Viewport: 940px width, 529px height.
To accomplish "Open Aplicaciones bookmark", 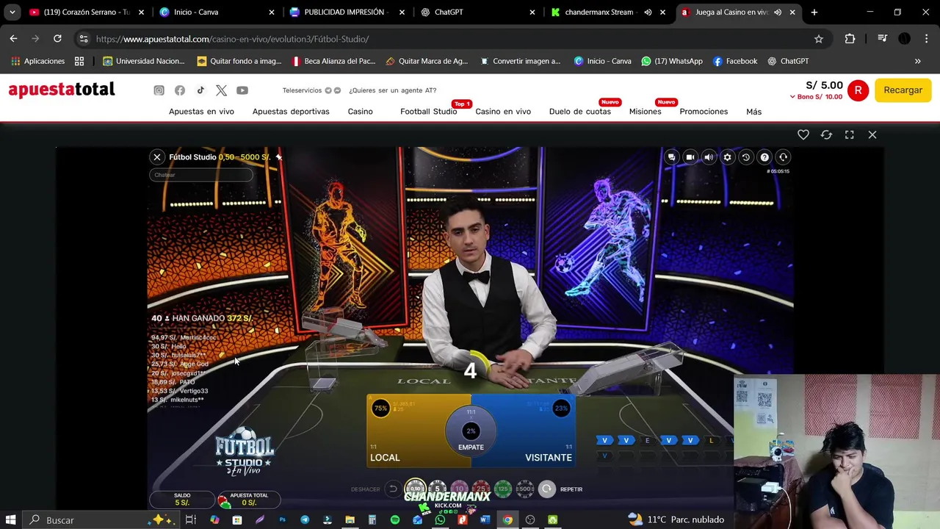I will coord(39,61).
